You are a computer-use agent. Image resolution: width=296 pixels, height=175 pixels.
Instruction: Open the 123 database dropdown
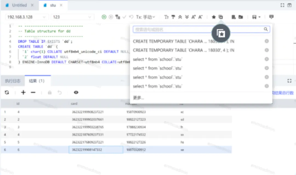click(x=72, y=17)
